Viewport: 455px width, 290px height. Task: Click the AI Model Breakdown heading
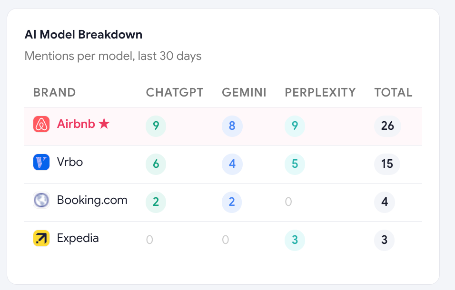point(84,35)
